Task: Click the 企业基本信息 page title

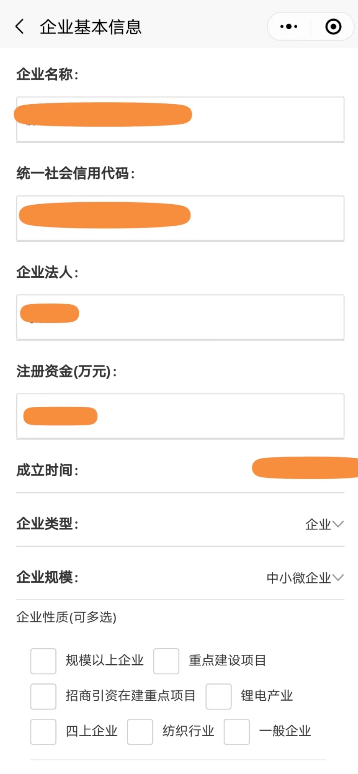Action: point(91,27)
